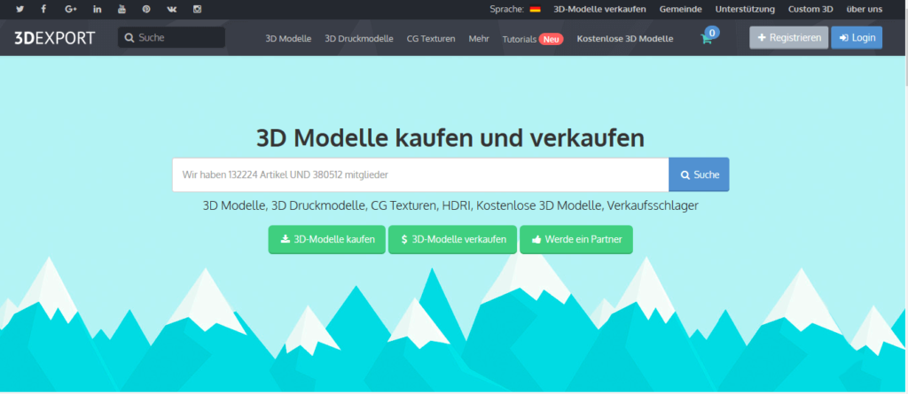Open the YouTube social icon
The width and height of the screenshot is (908, 394).
click(x=121, y=9)
